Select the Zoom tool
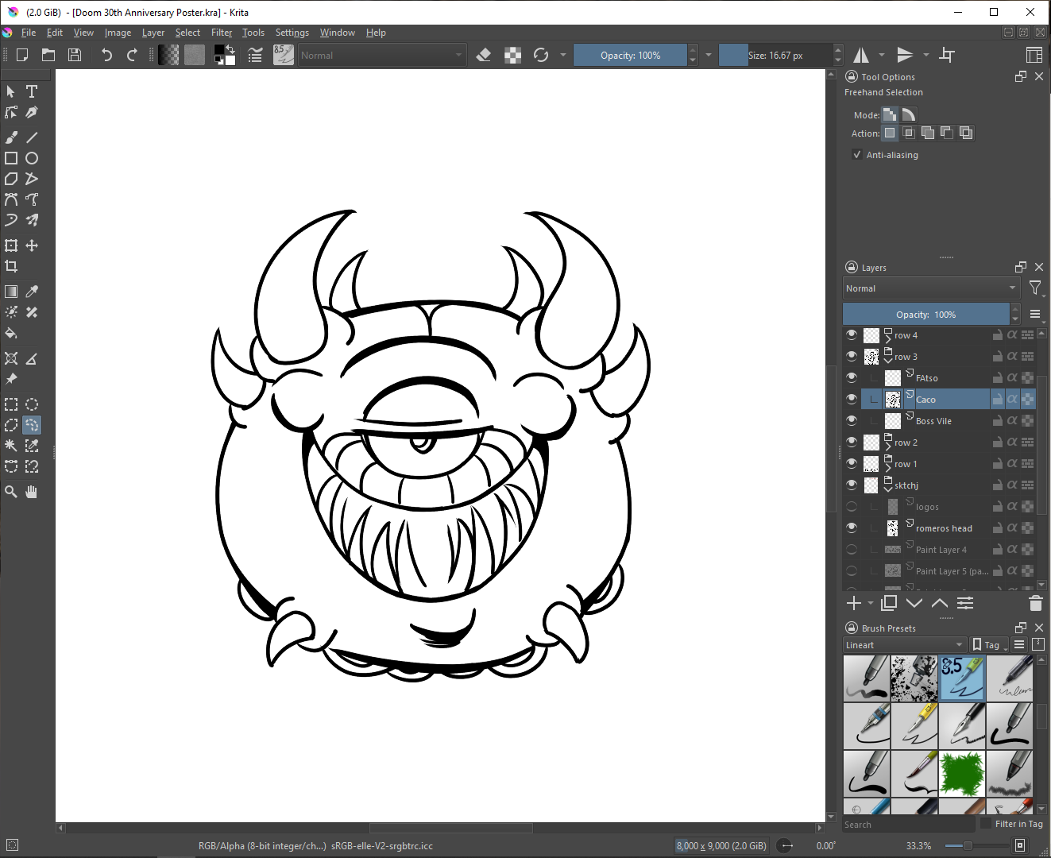 point(11,492)
